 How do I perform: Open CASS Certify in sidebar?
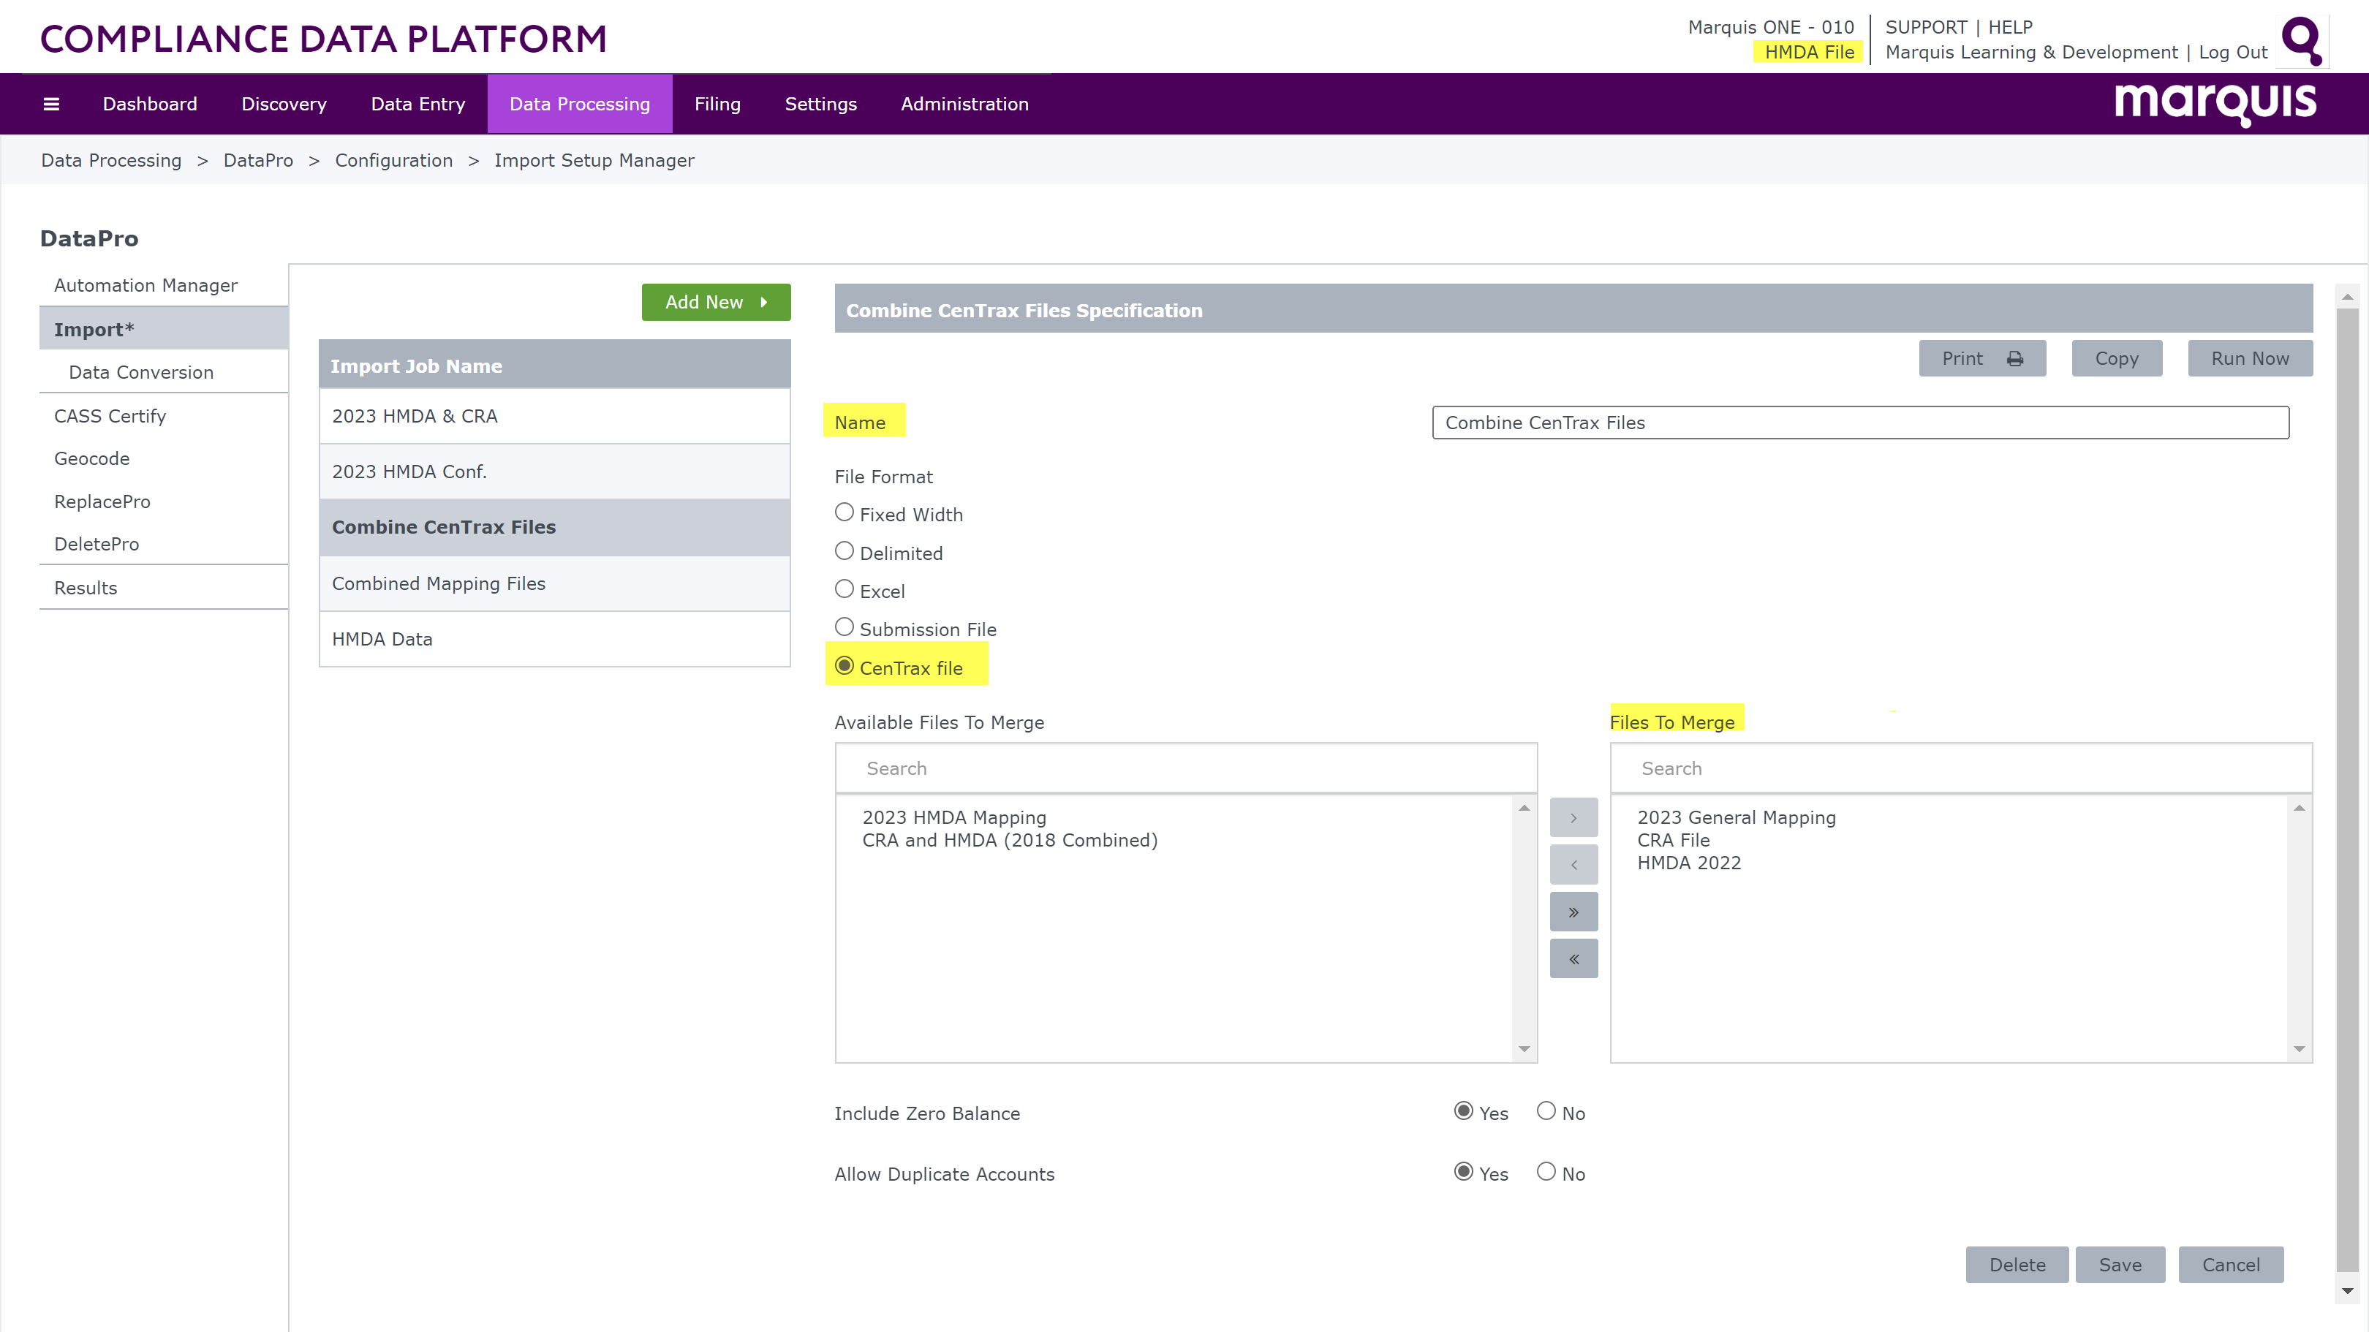pyautogui.click(x=164, y=417)
